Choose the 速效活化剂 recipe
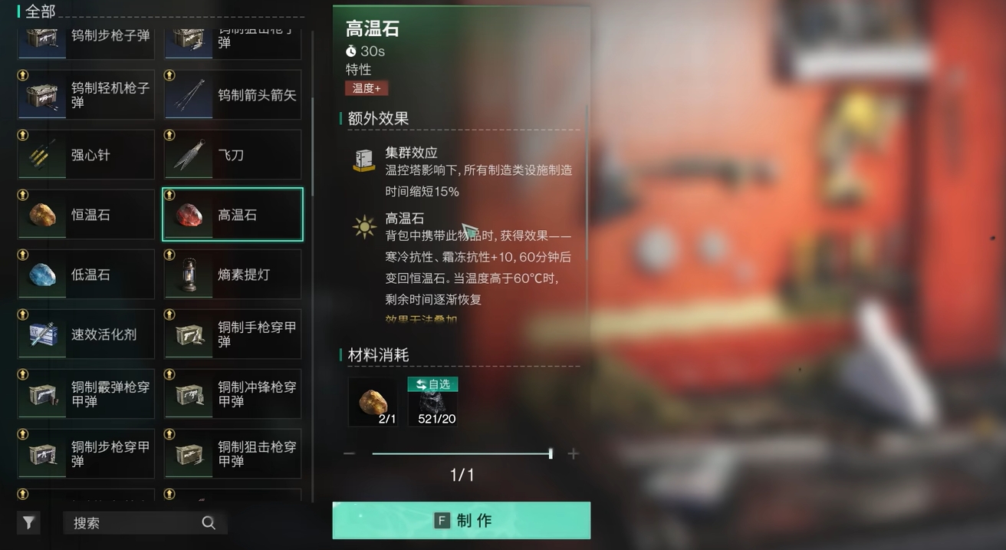 pos(86,334)
